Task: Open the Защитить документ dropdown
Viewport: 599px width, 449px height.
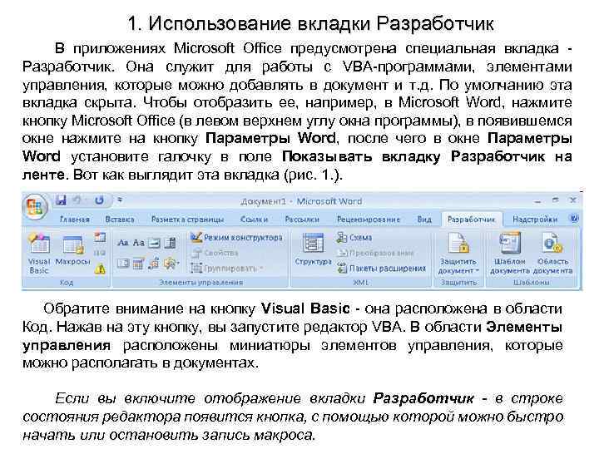Action: pyautogui.click(x=458, y=253)
